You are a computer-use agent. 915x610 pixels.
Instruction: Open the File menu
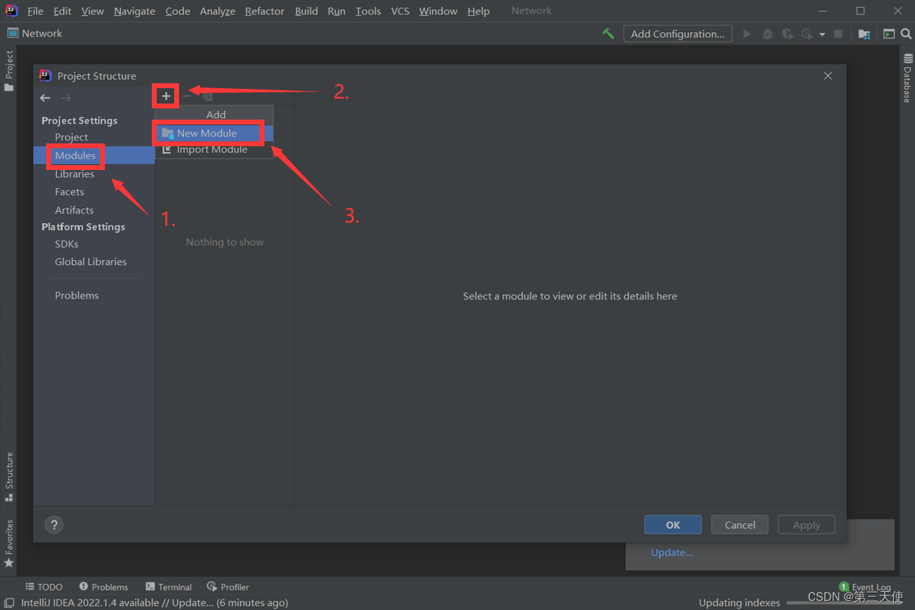tap(35, 11)
